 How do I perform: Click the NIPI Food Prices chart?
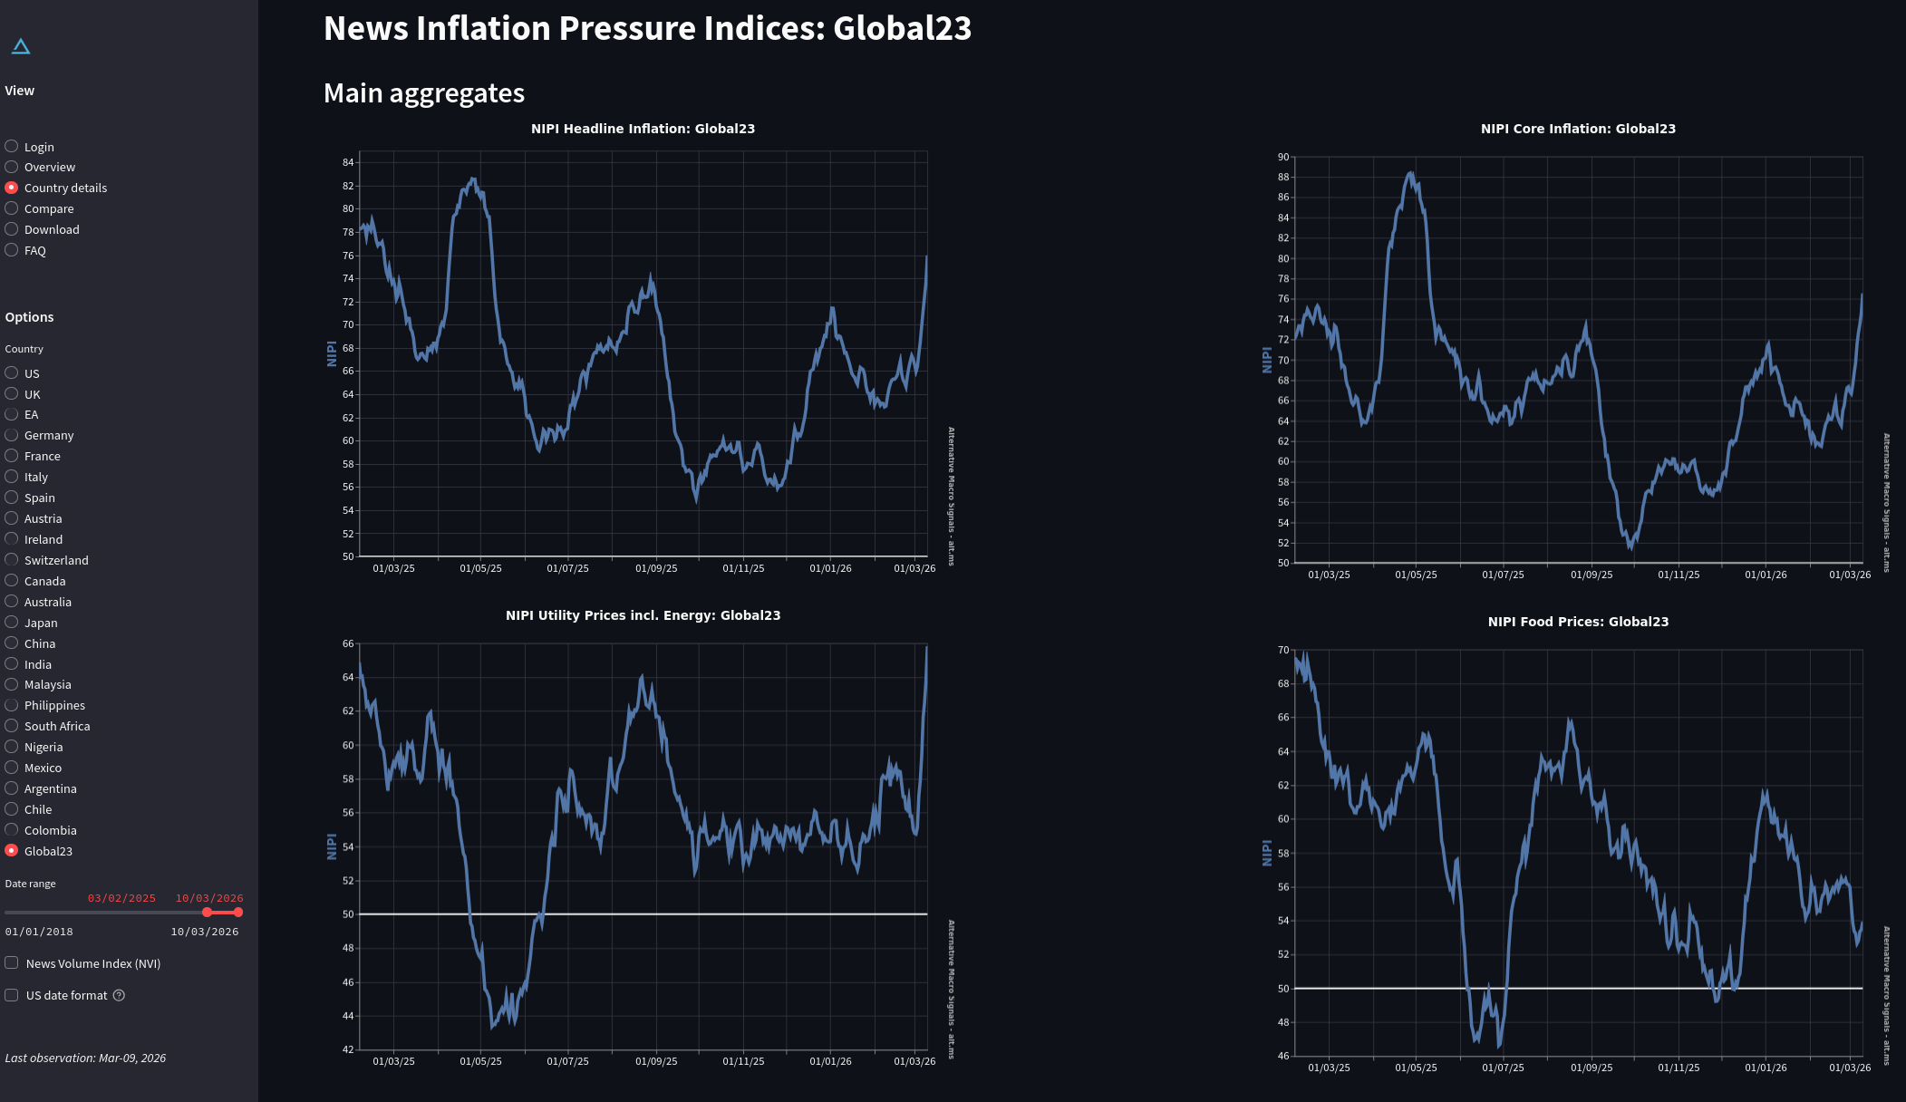(x=1578, y=852)
